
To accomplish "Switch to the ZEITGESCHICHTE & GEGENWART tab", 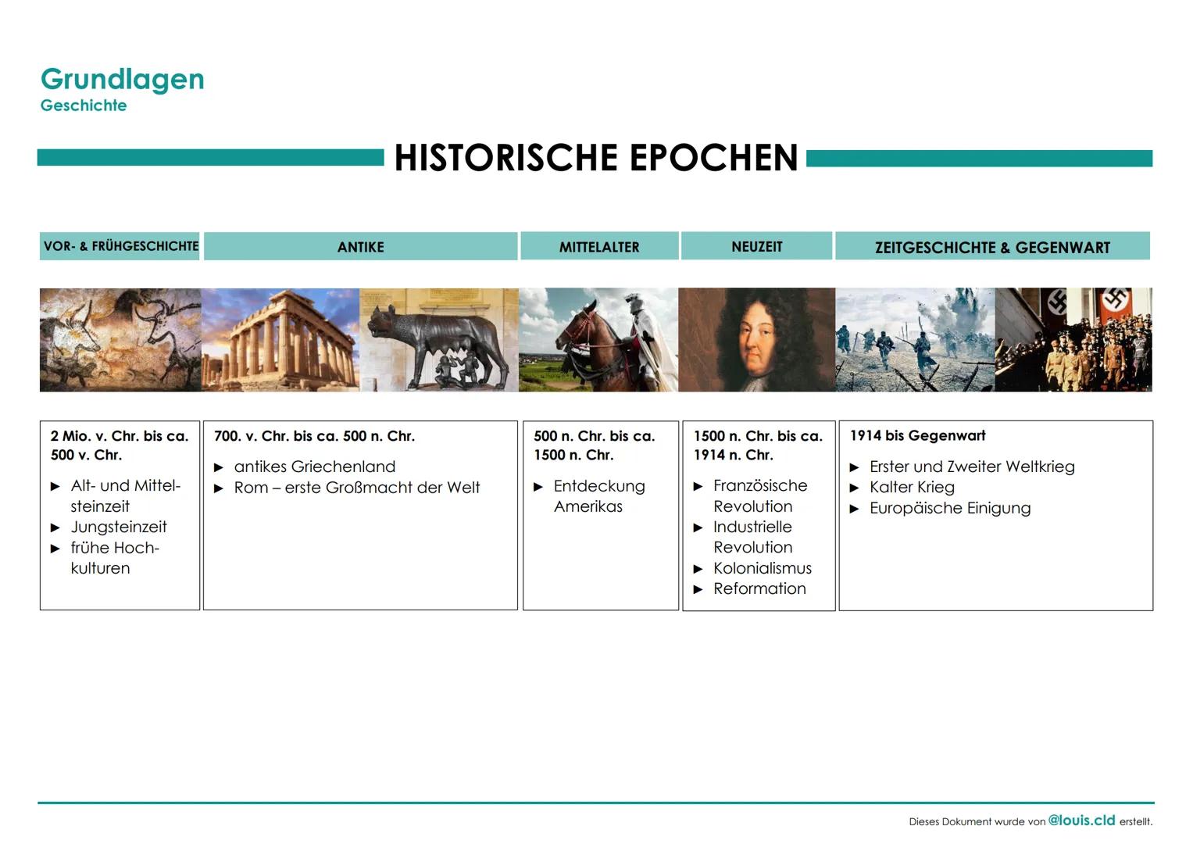I will (993, 245).
